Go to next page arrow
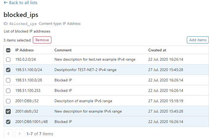 tap(20, 134)
